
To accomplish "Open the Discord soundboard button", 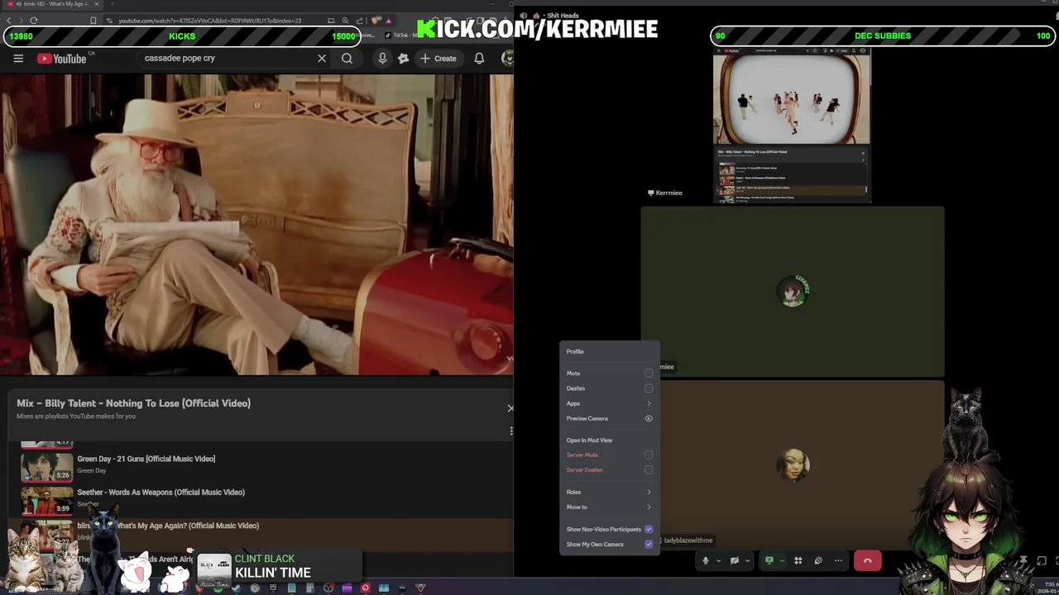I will pyautogui.click(x=818, y=560).
